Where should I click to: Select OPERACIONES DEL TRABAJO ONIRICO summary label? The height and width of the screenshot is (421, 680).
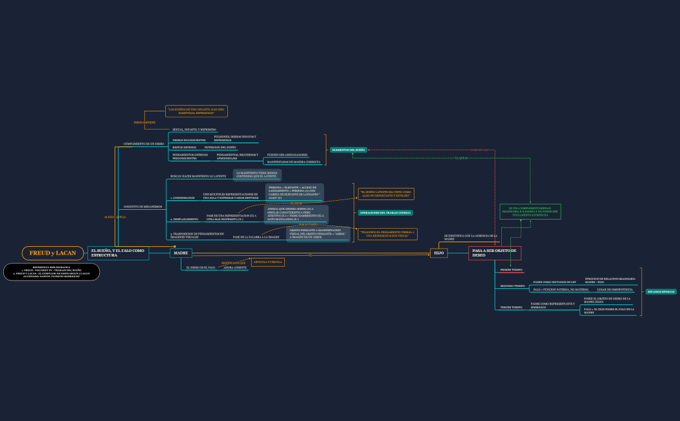[x=385, y=213]
